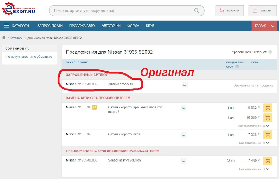Open the Заказы orders button

(262, 10)
